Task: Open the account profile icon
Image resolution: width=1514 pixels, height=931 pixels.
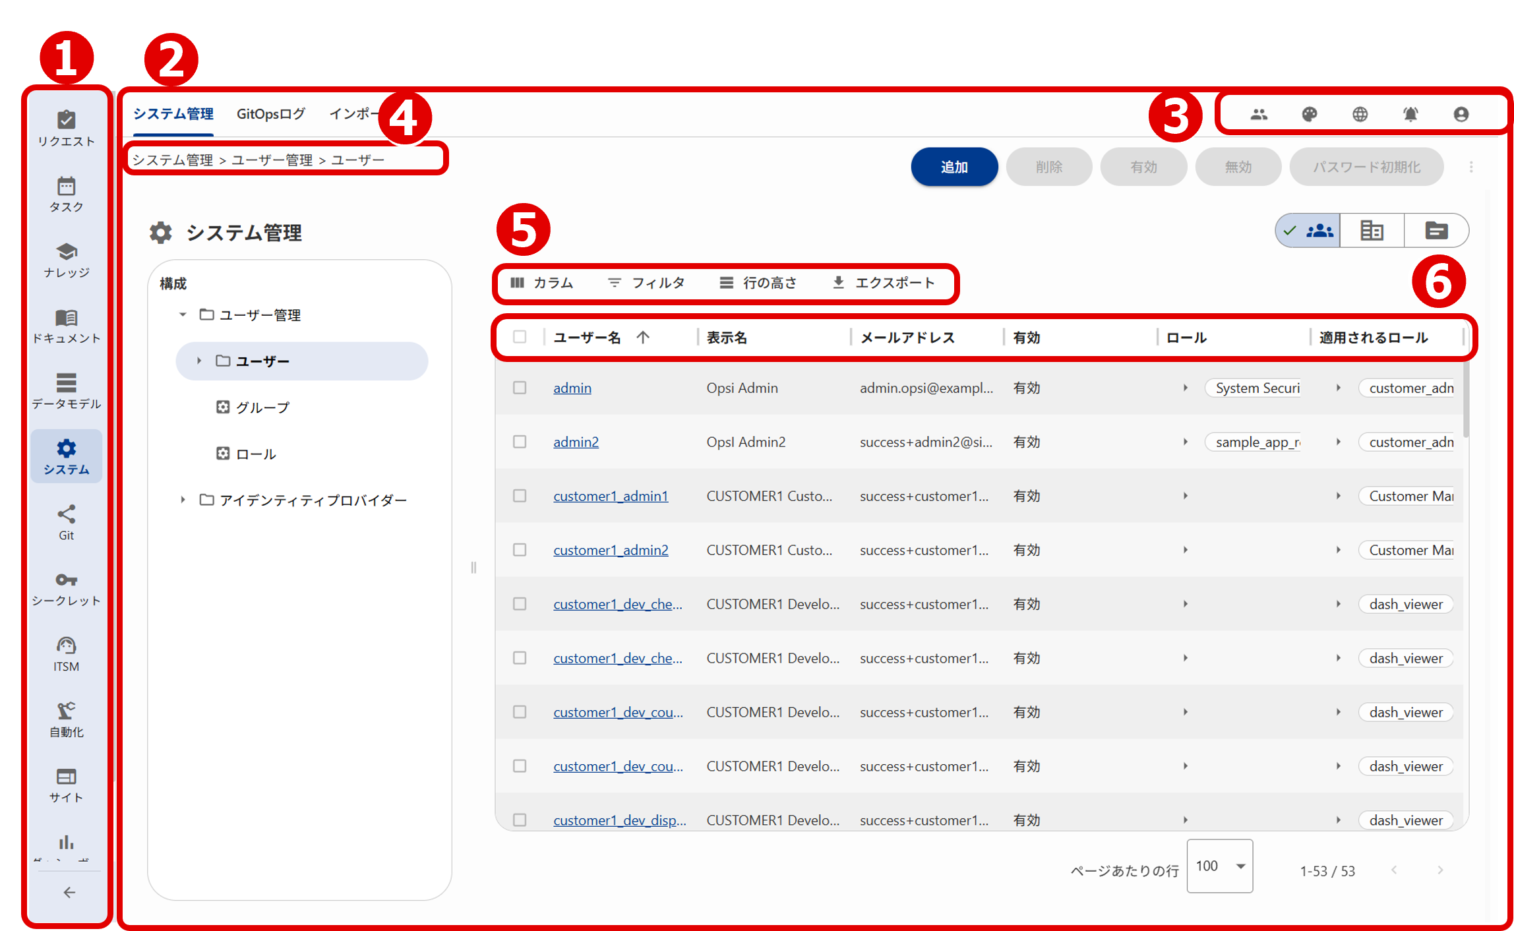Action: click(x=1461, y=114)
